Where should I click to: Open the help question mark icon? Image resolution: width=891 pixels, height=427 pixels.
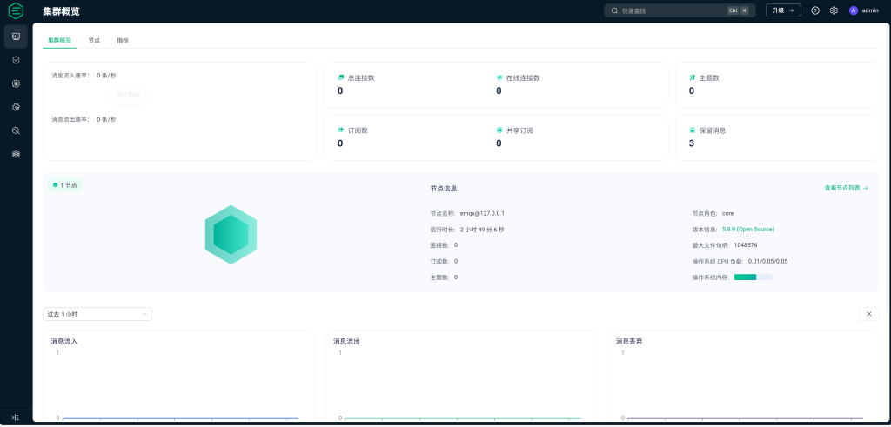815,10
